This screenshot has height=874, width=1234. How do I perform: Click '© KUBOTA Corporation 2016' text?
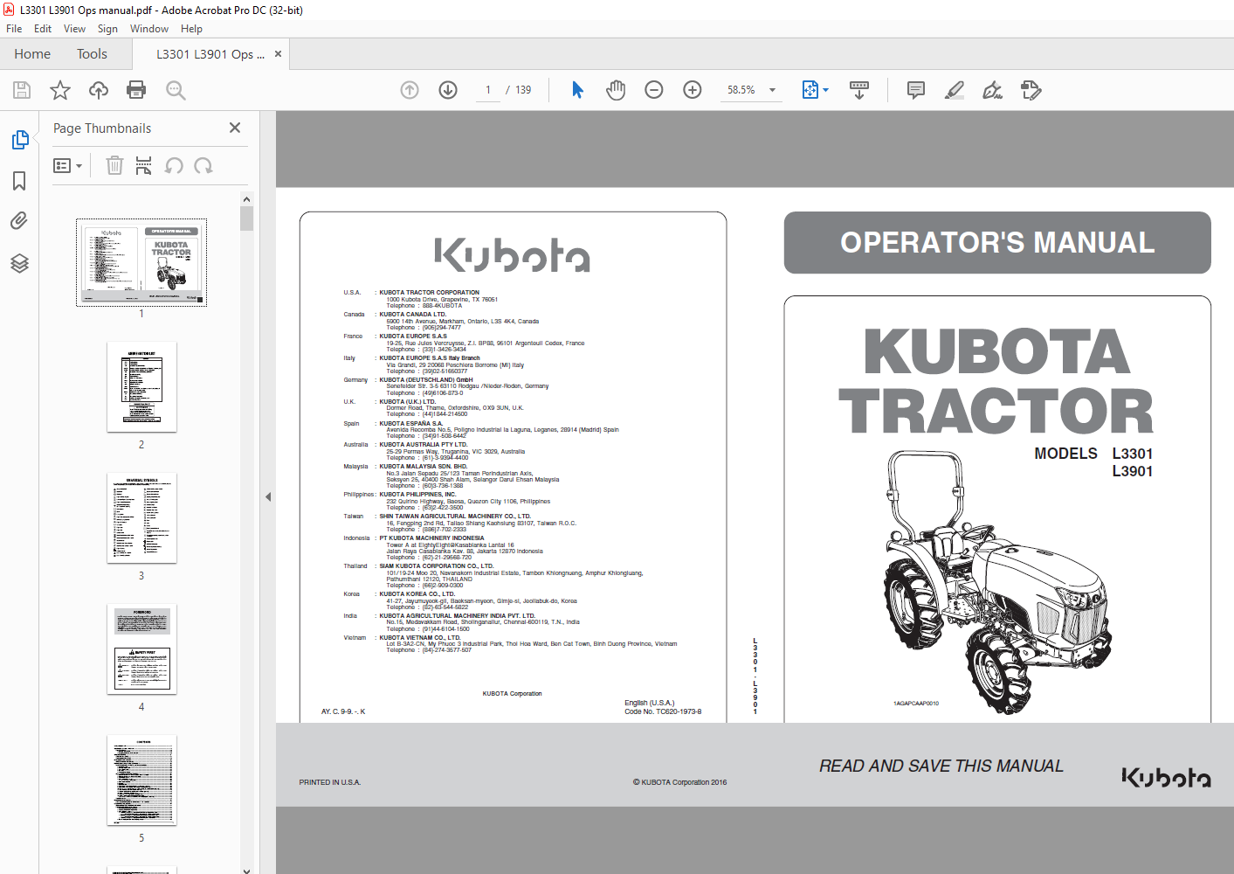[679, 782]
